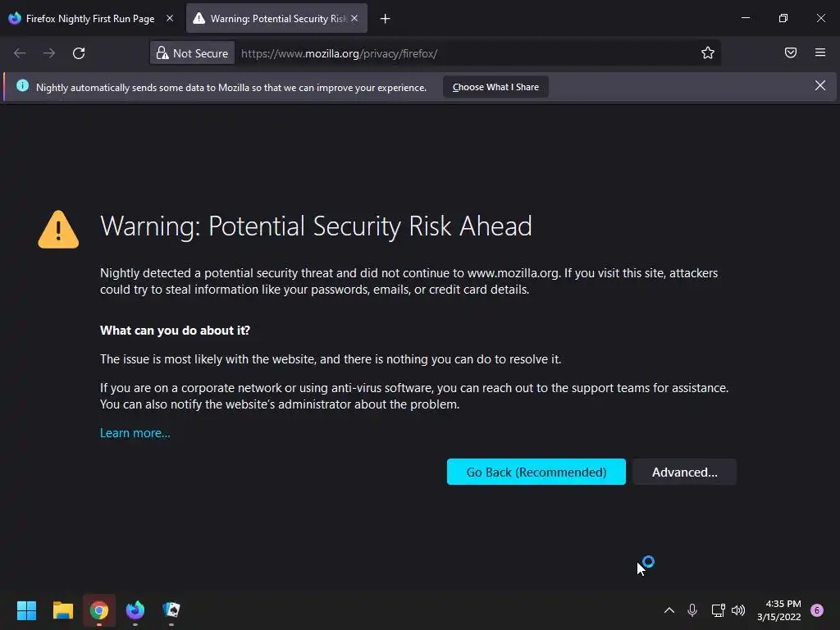Close the Firefox Nightly First Run Page tab
Image resolution: width=840 pixels, height=630 pixels.
coord(170,18)
